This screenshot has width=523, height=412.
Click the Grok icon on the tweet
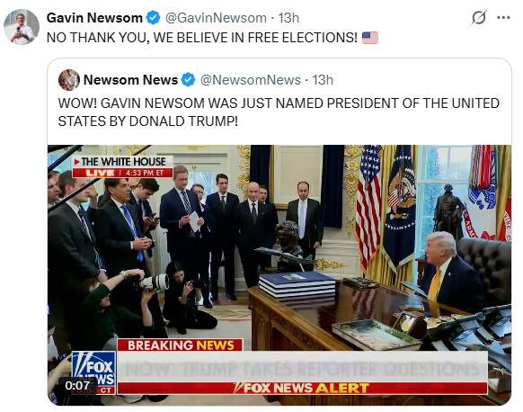pos(479,18)
